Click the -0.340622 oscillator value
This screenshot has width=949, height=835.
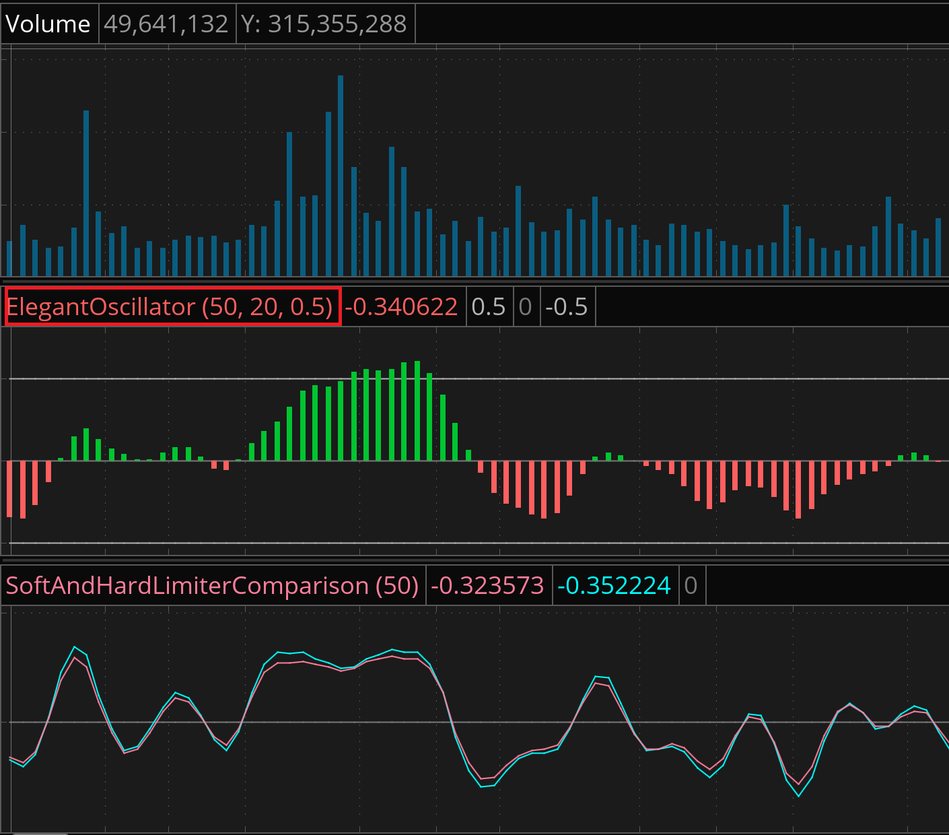click(402, 307)
